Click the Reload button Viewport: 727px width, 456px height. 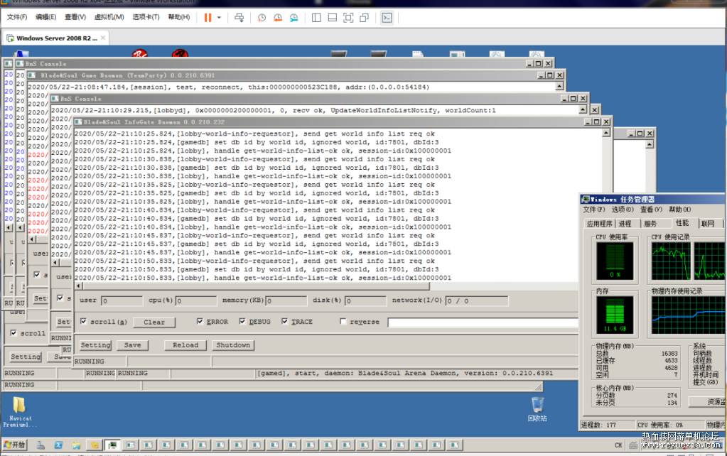tap(185, 345)
